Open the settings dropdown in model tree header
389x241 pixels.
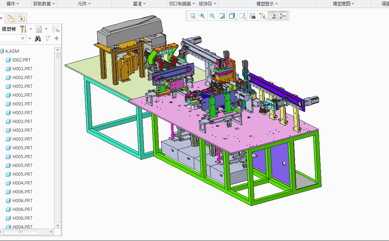[x=46, y=29]
